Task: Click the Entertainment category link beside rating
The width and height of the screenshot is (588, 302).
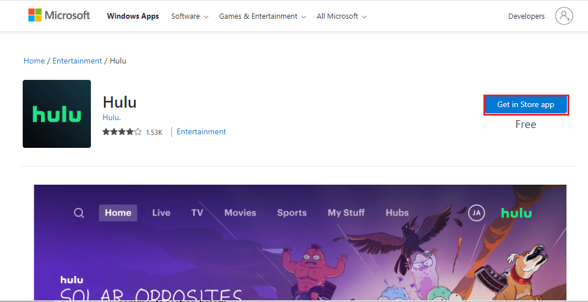Action: pos(201,131)
